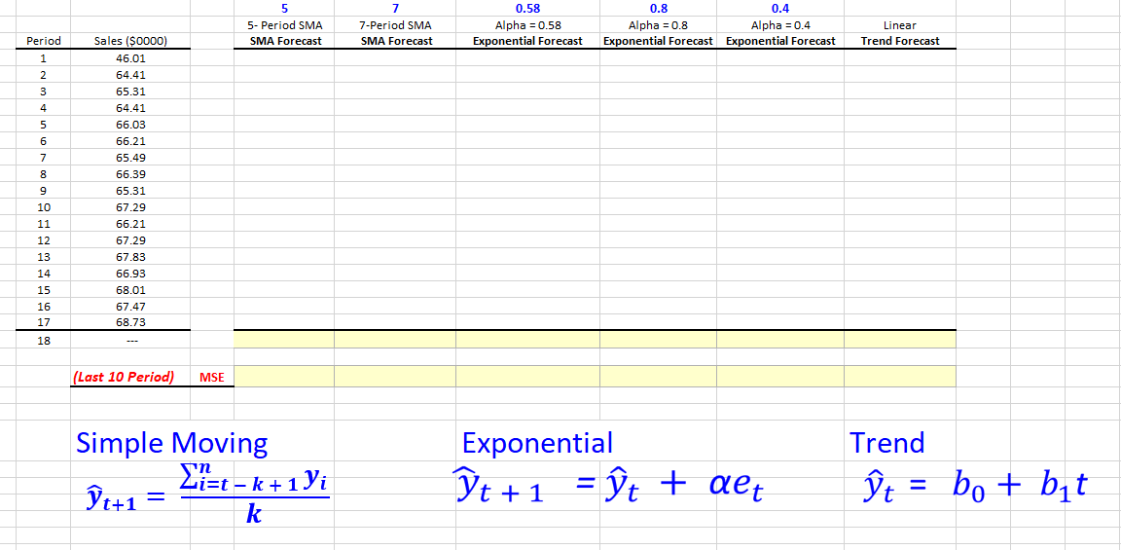Click period 18 forecast cell under 7-Period SMA

click(395, 340)
